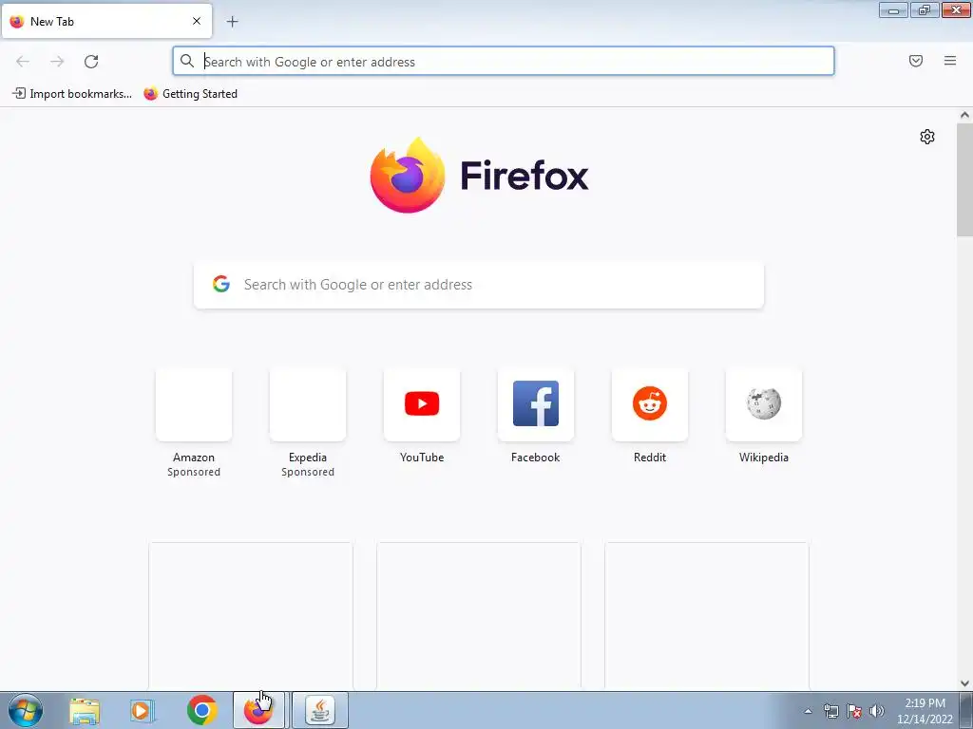Click the first empty story card placeholder

251,615
